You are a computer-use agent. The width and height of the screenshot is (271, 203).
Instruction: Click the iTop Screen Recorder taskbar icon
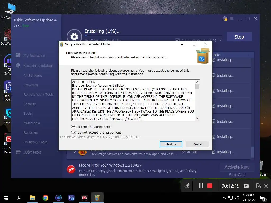tap(84, 198)
